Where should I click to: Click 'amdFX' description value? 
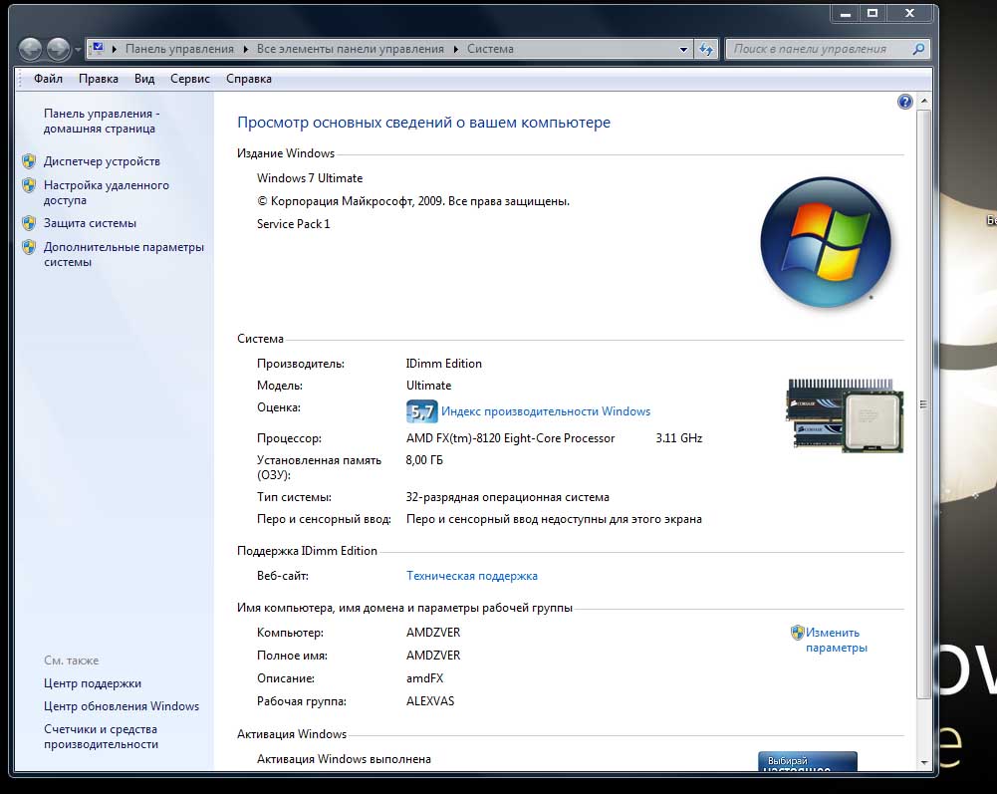(424, 678)
